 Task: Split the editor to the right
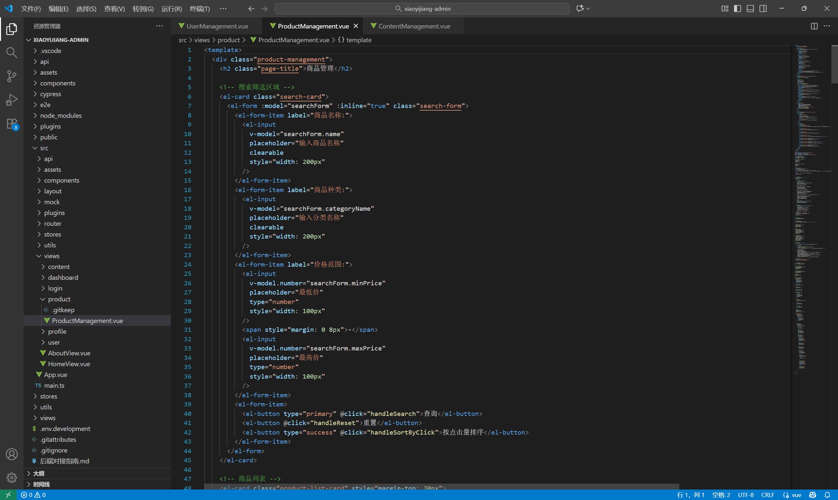[x=814, y=26]
